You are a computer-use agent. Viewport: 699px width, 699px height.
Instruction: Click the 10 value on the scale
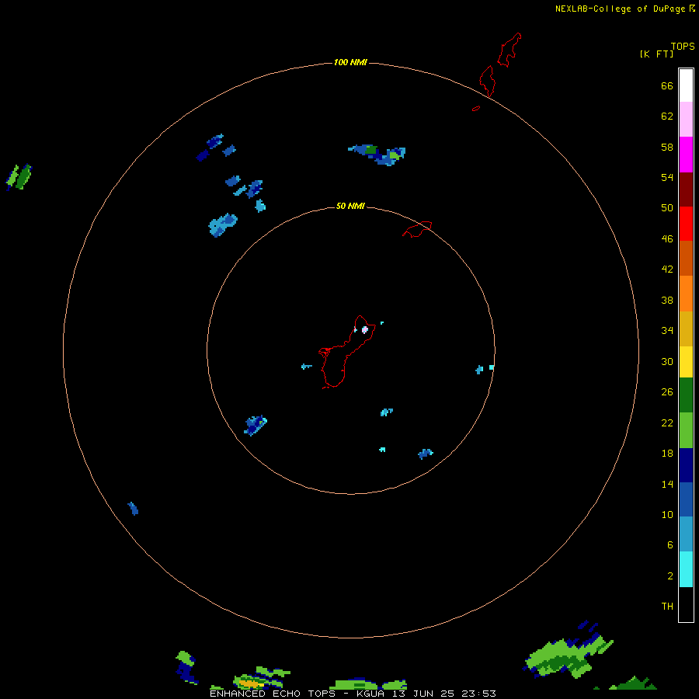pos(667,515)
